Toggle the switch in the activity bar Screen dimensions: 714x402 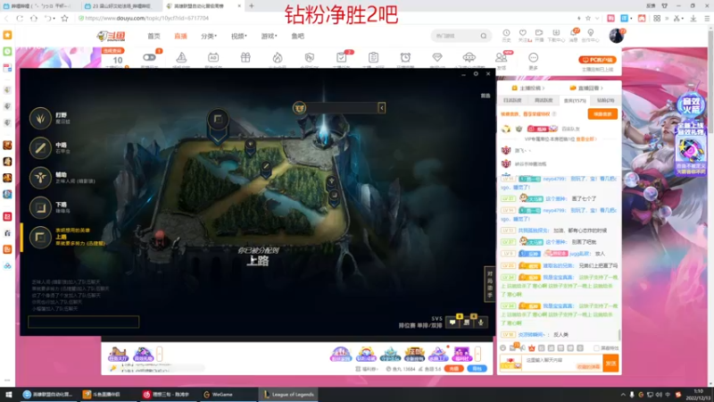[x=149, y=57]
